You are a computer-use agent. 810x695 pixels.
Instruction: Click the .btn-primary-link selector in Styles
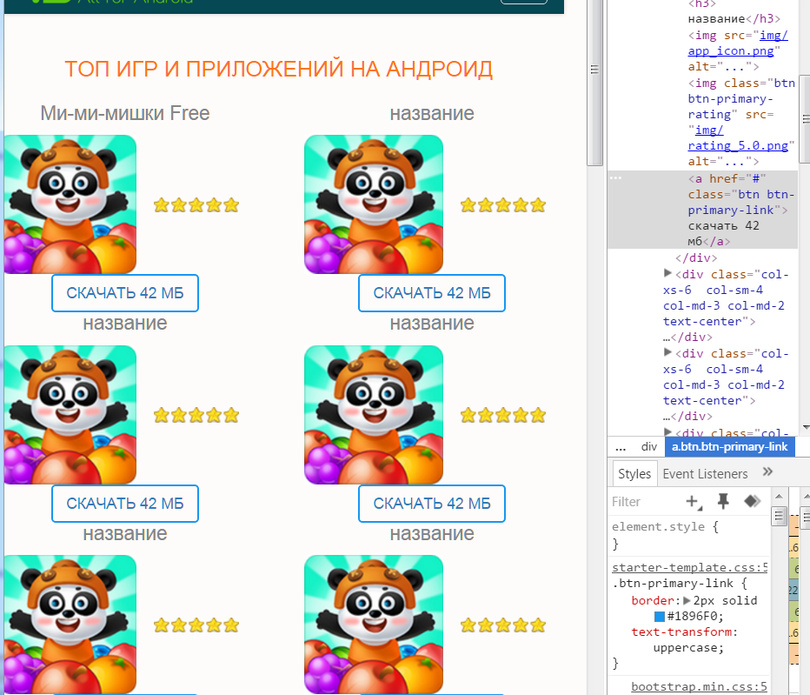pos(673,584)
